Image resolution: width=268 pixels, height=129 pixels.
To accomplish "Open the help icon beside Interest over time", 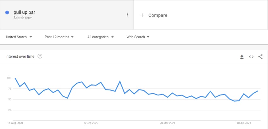I will click(40, 56).
